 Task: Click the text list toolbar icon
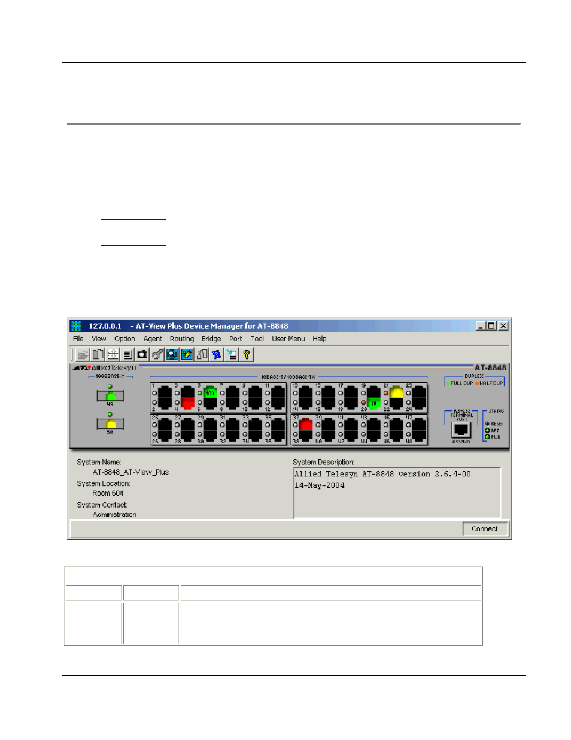[x=127, y=354]
